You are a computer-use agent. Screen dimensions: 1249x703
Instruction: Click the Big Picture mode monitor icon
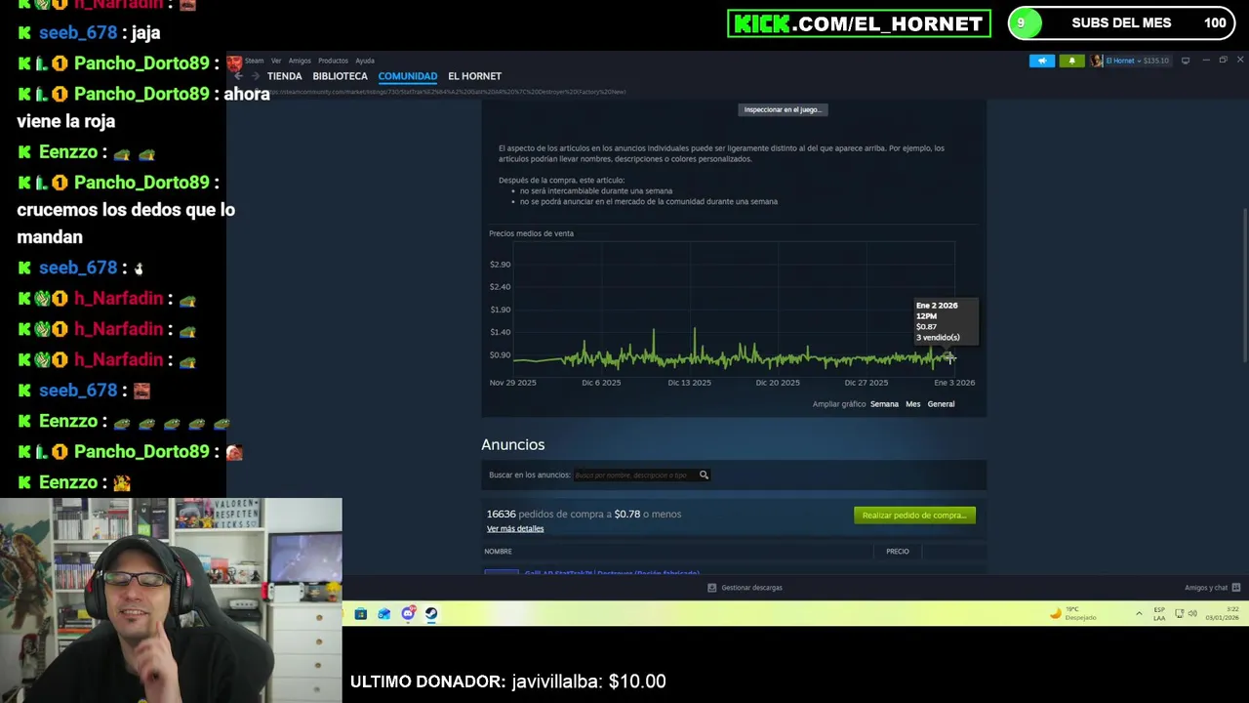pos(1186,61)
